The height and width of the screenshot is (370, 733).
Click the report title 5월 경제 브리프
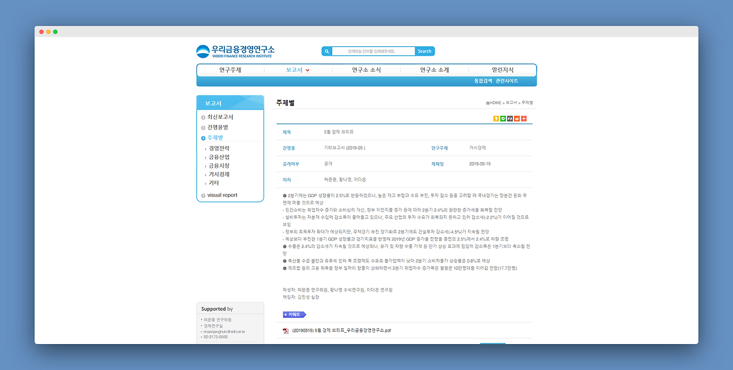click(339, 132)
